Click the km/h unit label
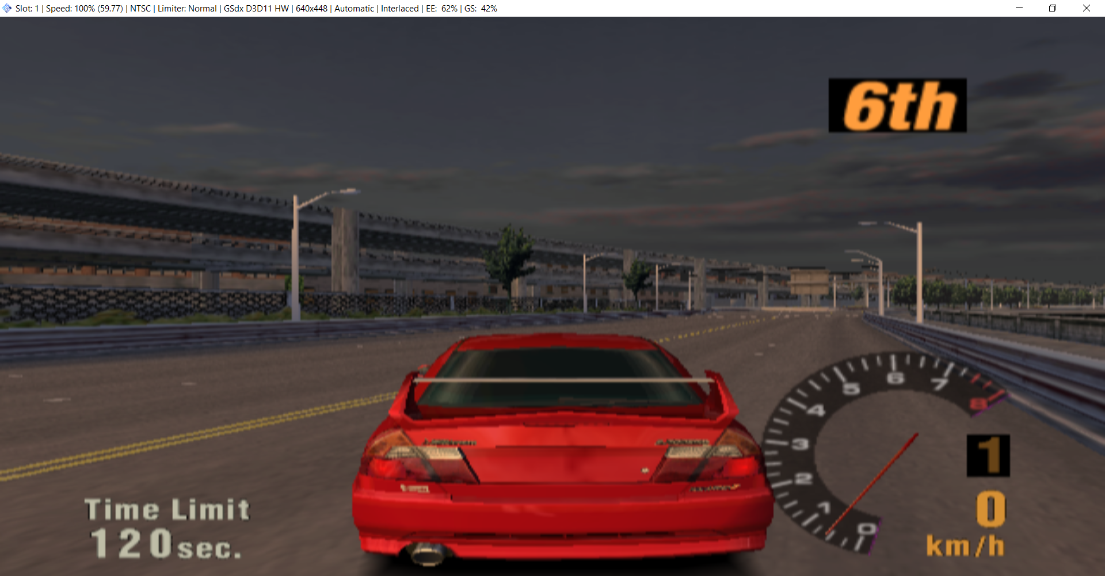This screenshot has width=1105, height=576. [x=965, y=546]
